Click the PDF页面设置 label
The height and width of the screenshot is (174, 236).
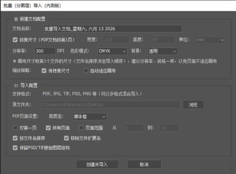pos(25,116)
